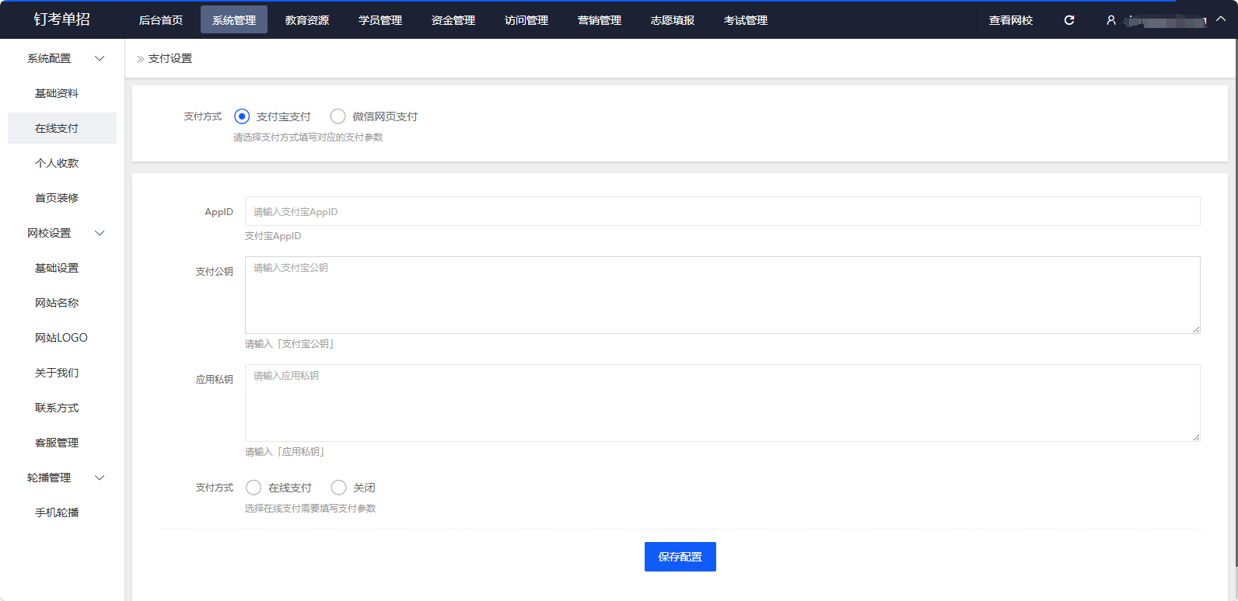This screenshot has width=1238, height=601.
Task: Click the user profile icon
Action: tap(1111, 20)
